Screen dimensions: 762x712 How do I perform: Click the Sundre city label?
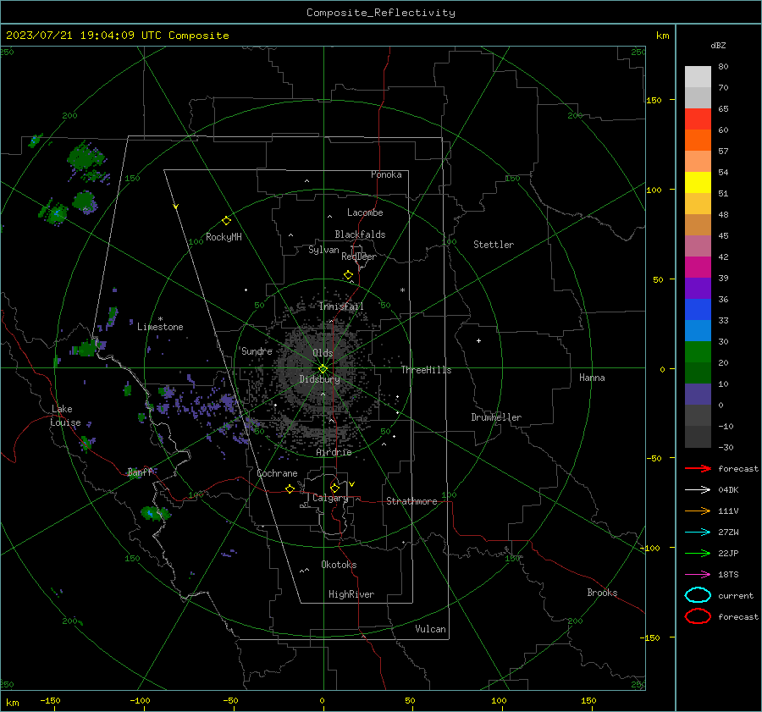[x=257, y=350]
